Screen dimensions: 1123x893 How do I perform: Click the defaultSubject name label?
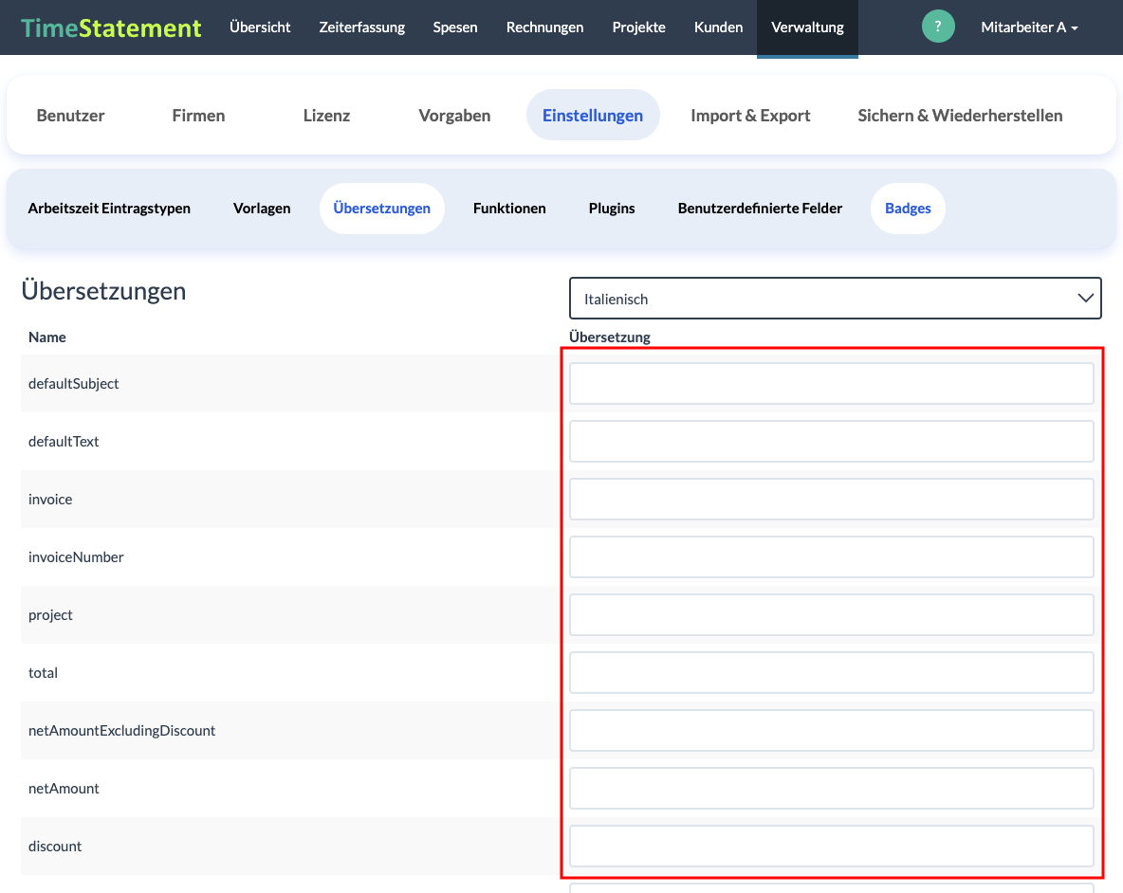tap(73, 384)
